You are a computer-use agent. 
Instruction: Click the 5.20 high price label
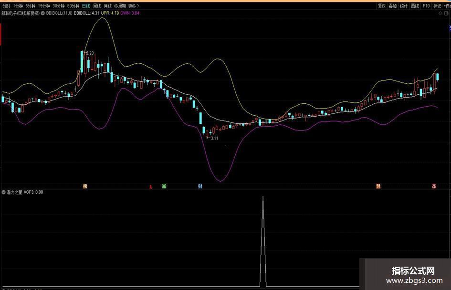click(90, 53)
